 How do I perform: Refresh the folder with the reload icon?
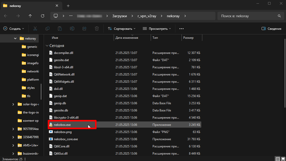click(x=43, y=16)
